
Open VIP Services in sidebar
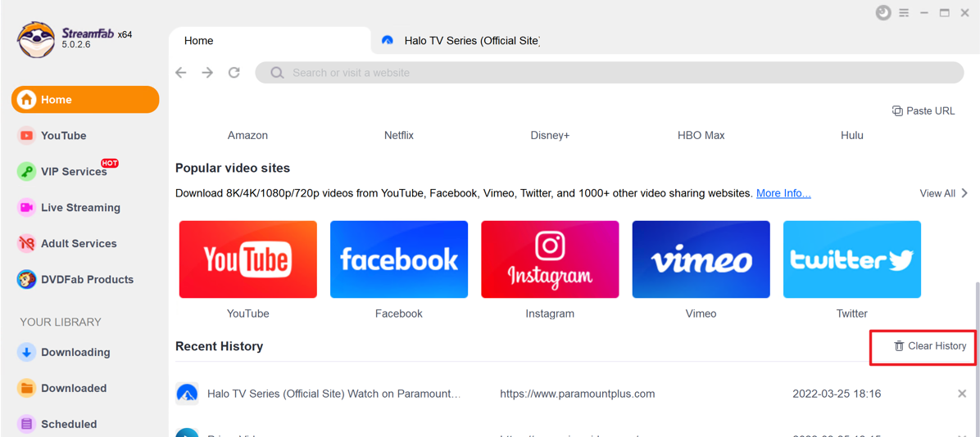74,171
